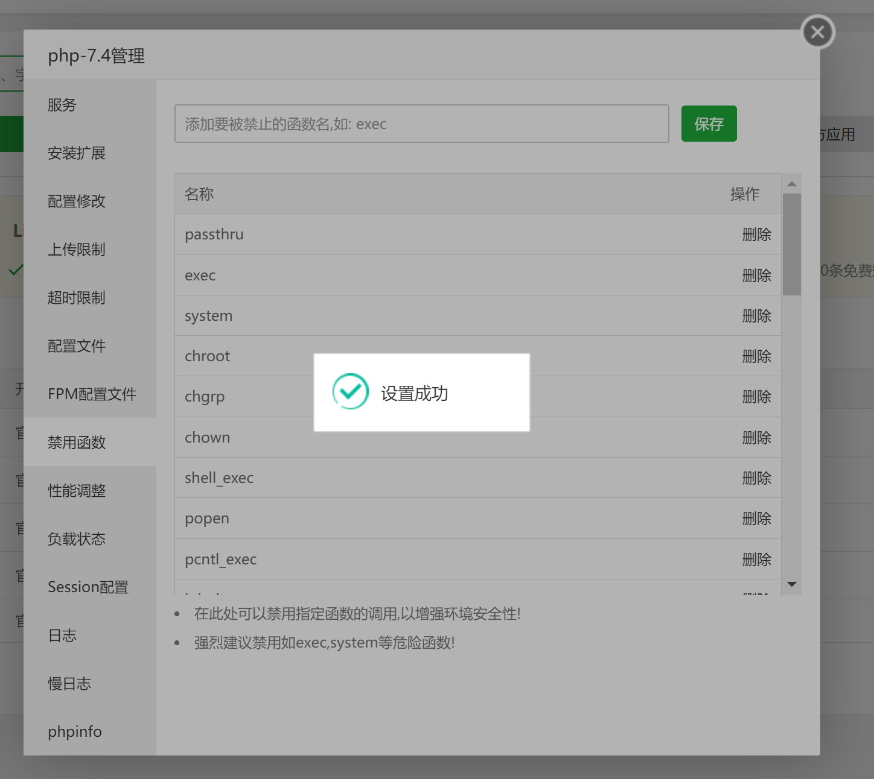
Task: Open FPM配置文件 tab
Action: [x=92, y=394]
